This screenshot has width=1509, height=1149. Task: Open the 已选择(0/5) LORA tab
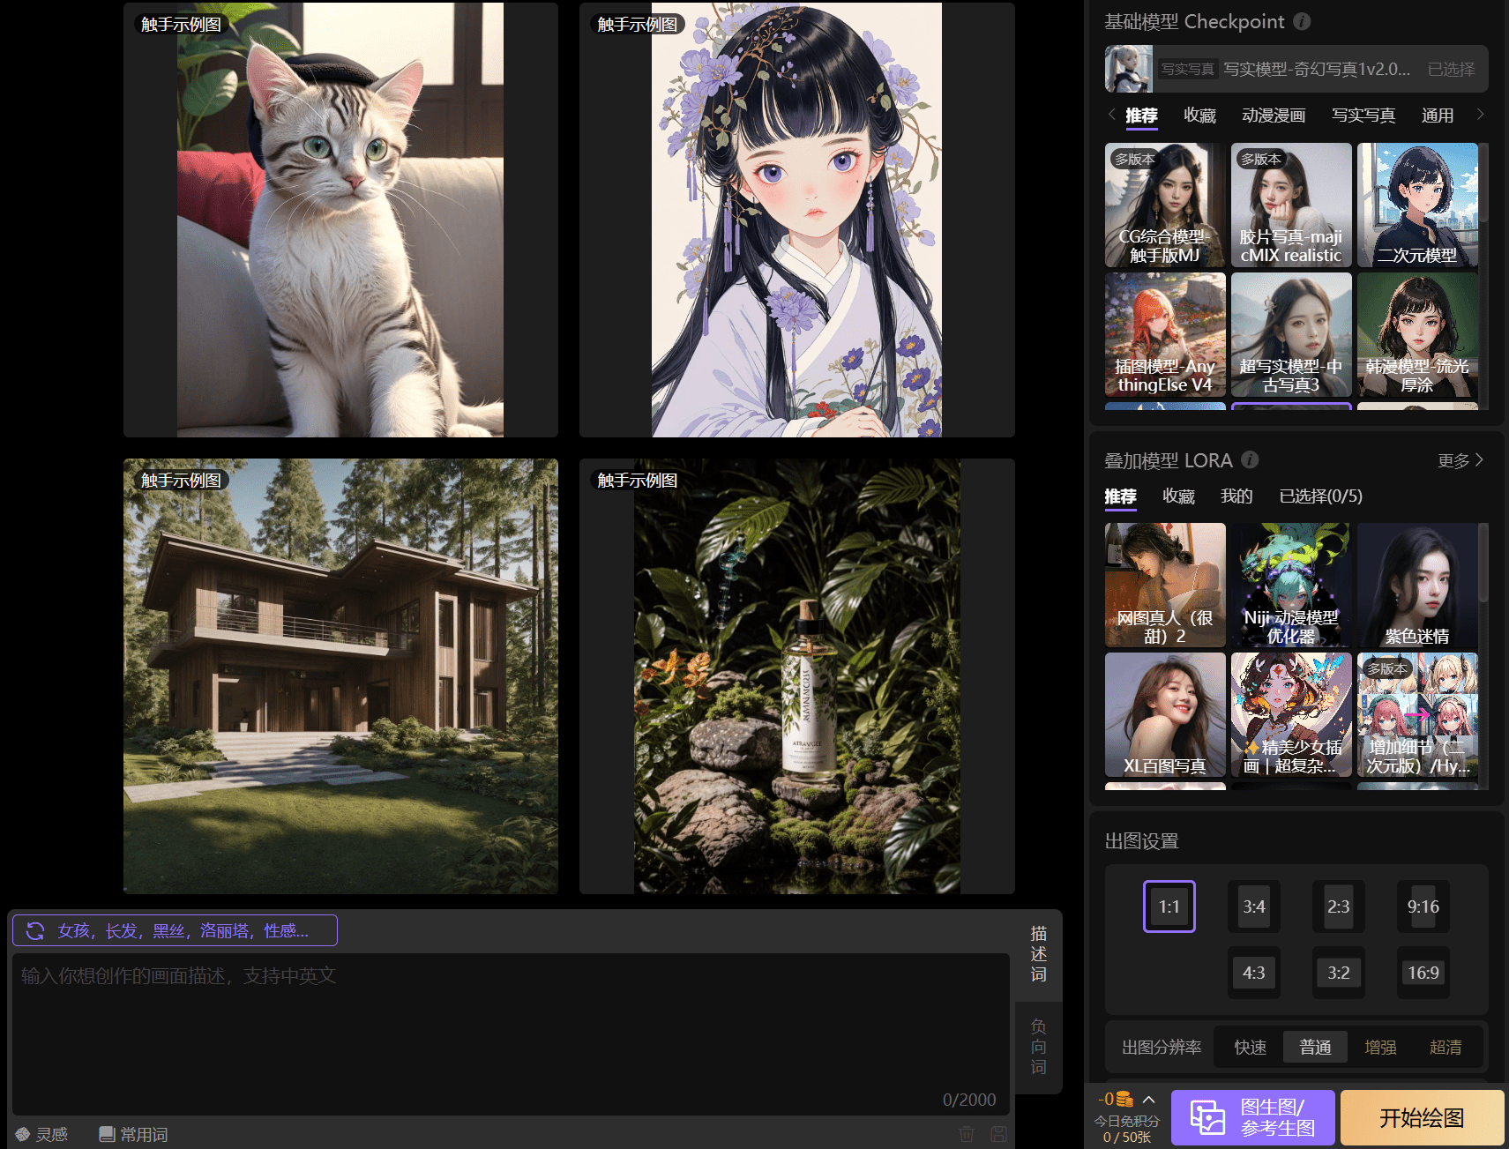[1320, 496]
